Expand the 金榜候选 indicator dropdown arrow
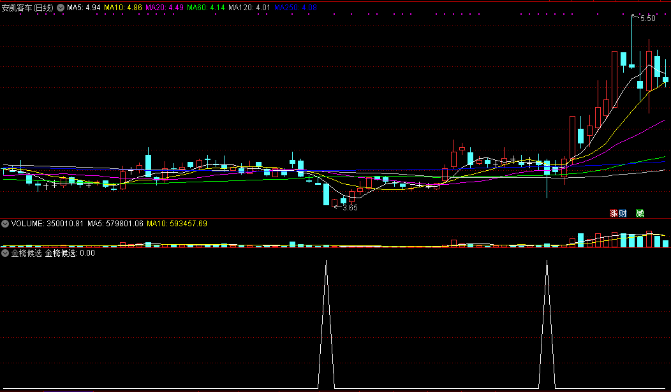This screenshot has width=671, height=392. pyautogui.click(x=5, y=253)
